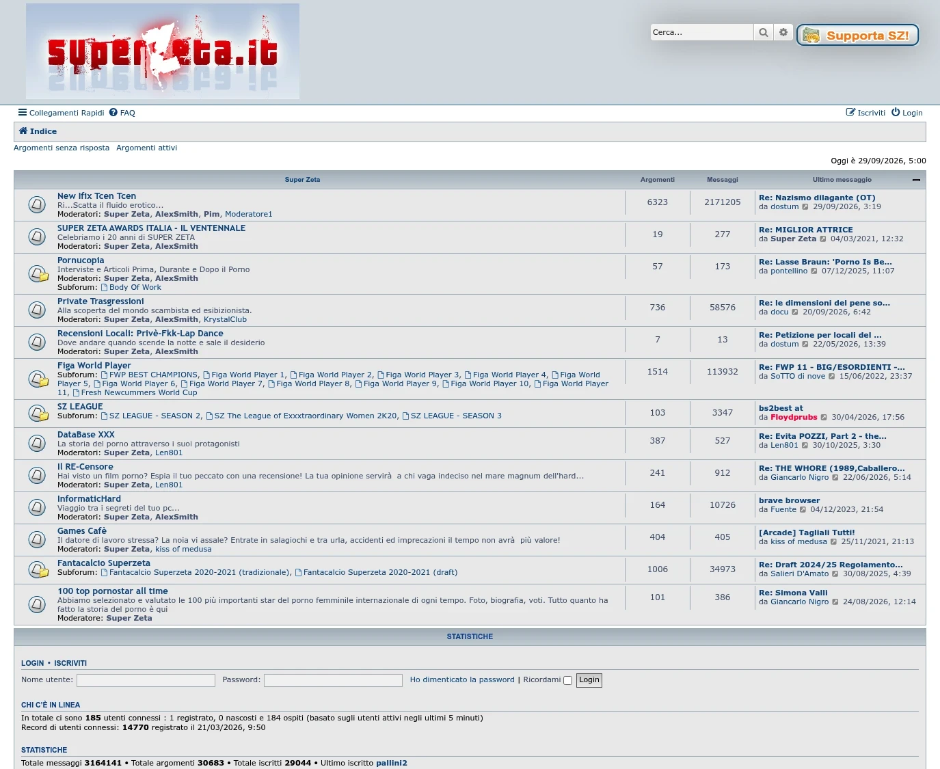Click forum icon for New Ifix Tcen Tcen
940x769 pixels.
tap(37, 204)
